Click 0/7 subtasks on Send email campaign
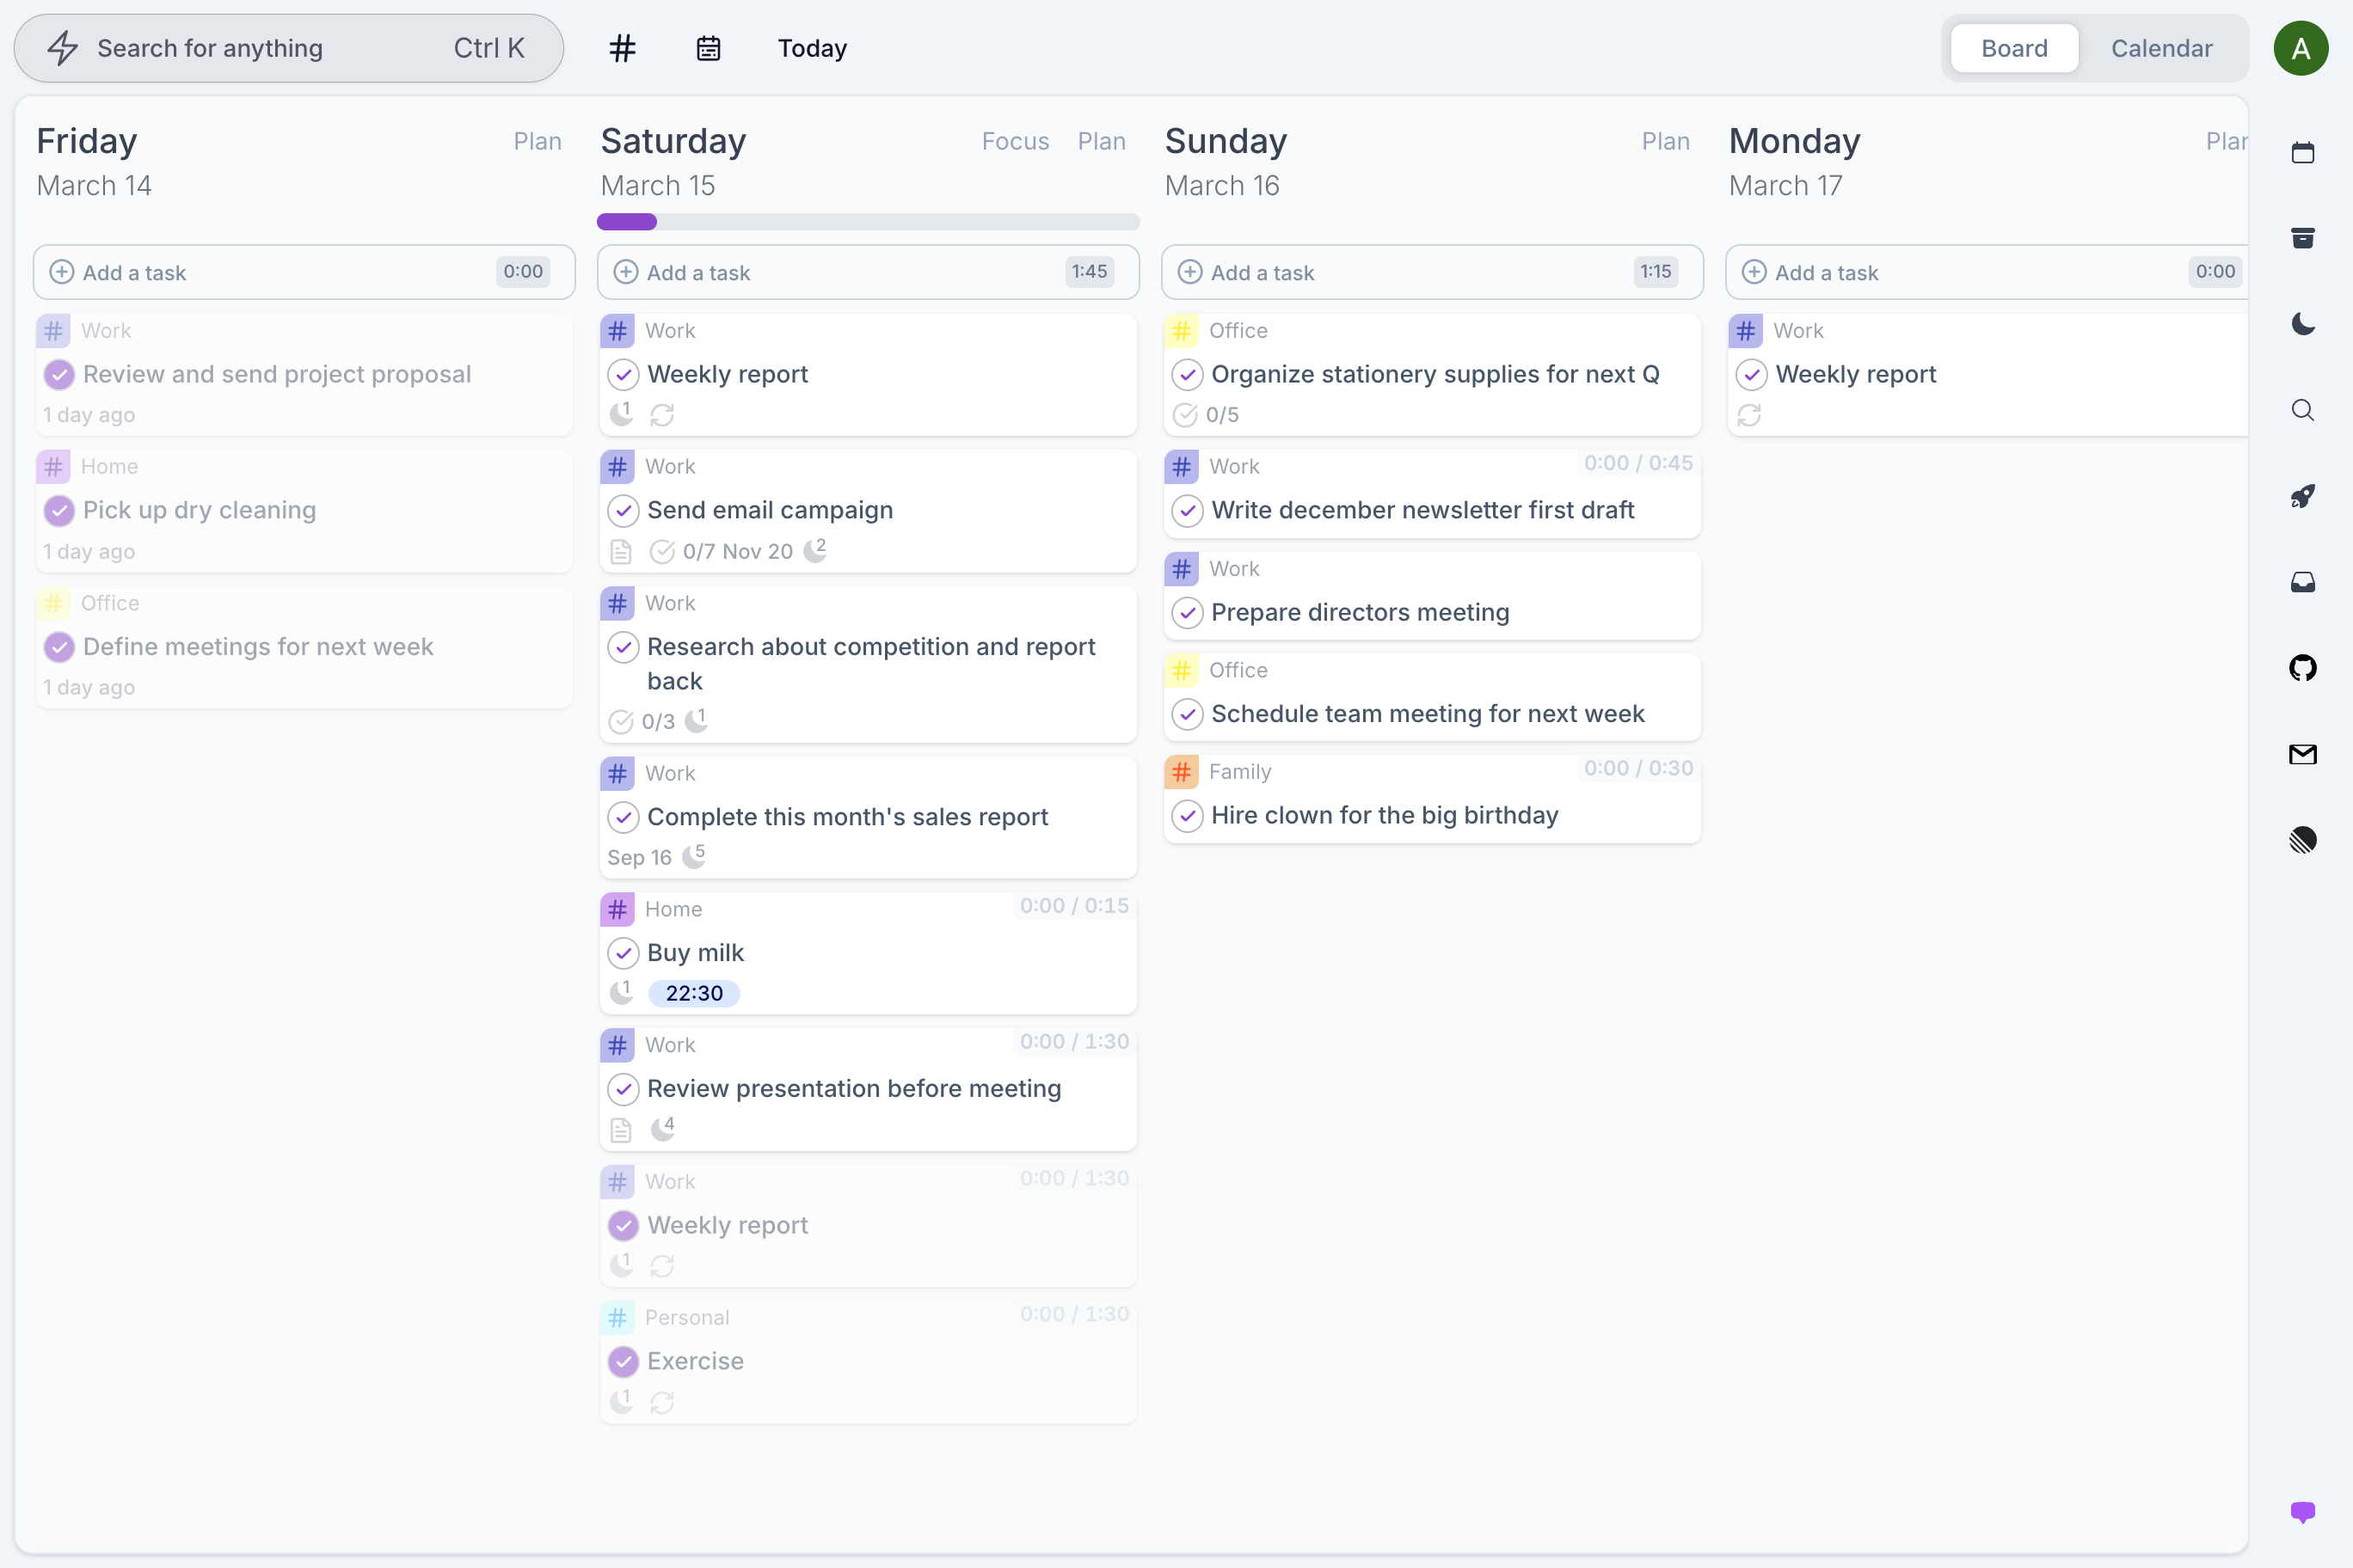The width and height of the screenshot is (2353, 1568). pos(694,551)
